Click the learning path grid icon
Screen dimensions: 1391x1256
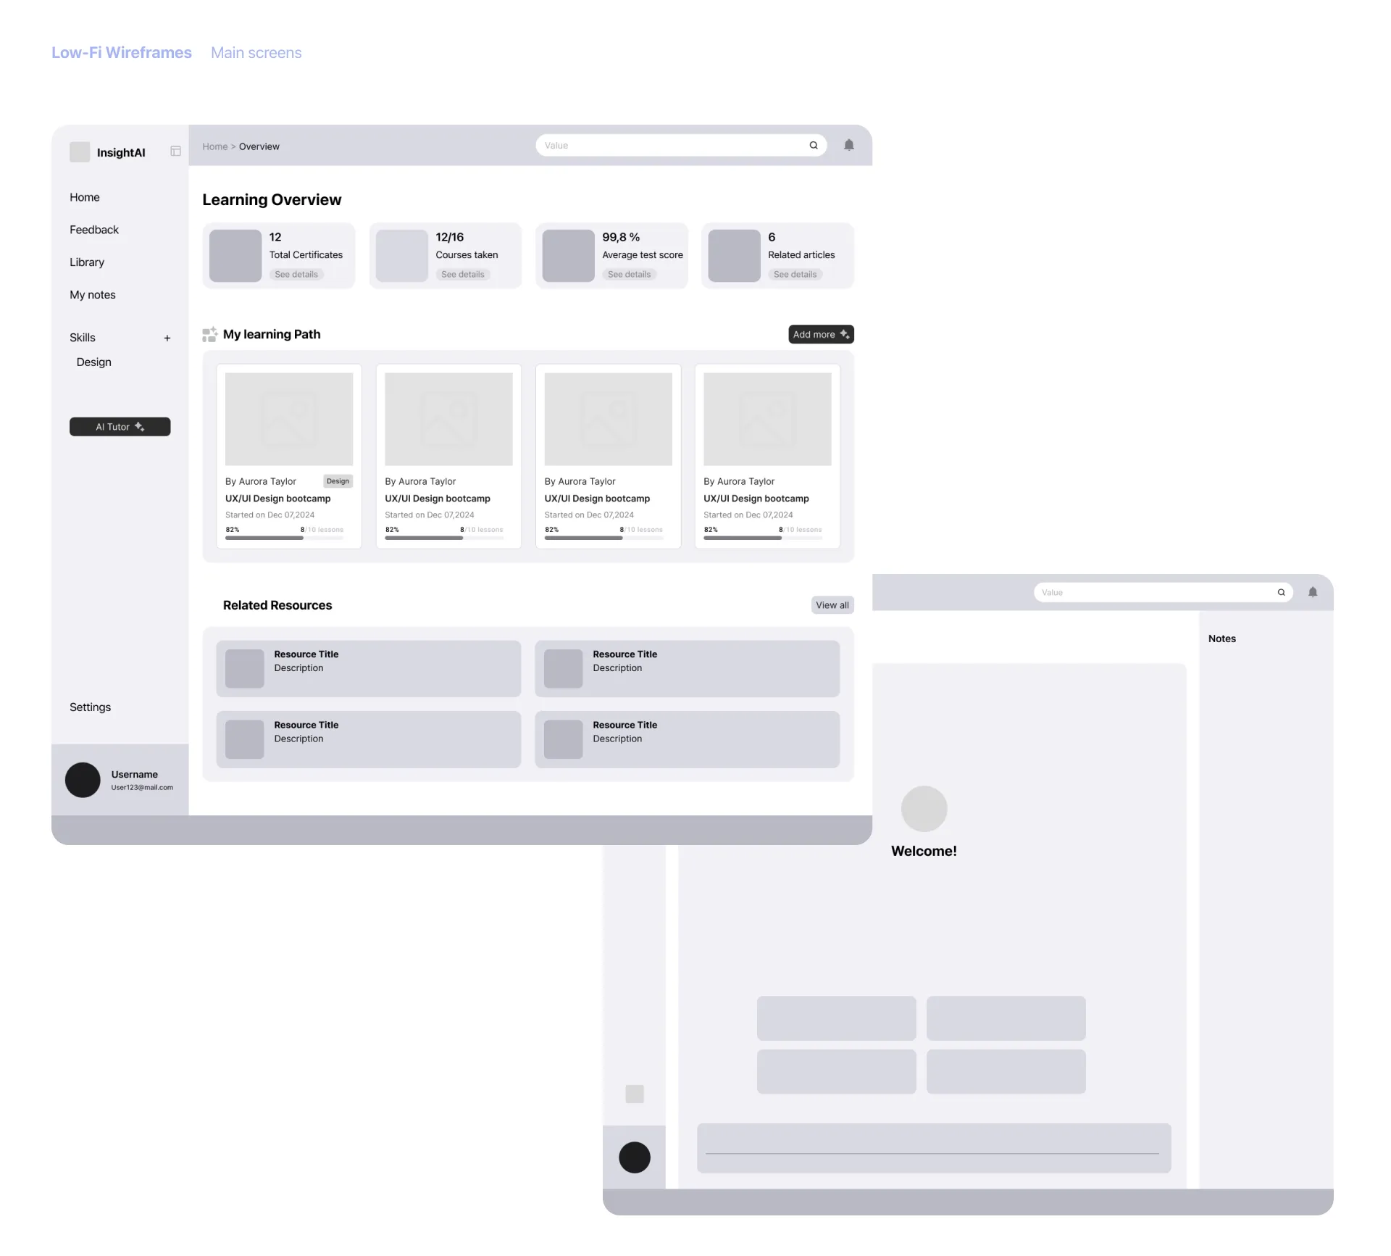(x=209, y=335)
